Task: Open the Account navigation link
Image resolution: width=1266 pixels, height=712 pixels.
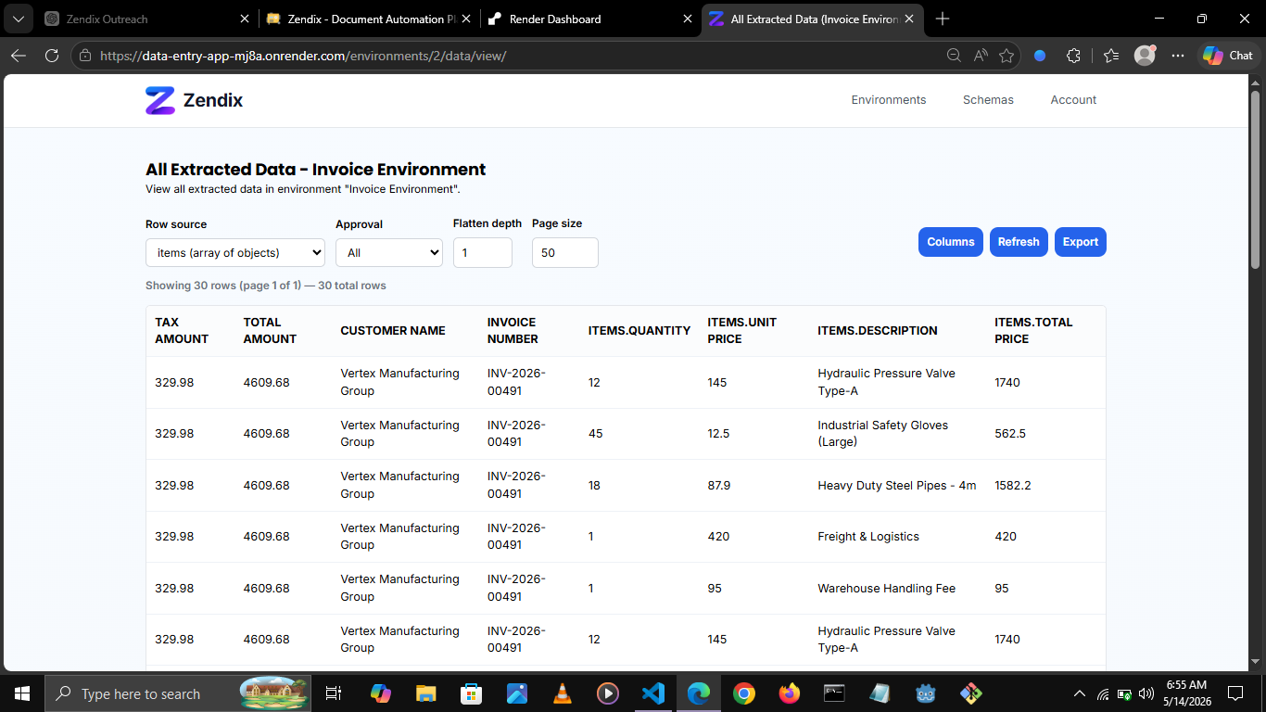Action: (1073, 100)
